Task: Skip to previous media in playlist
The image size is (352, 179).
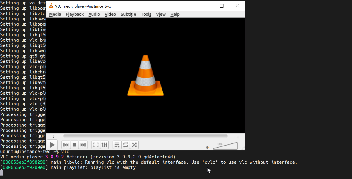Action: tap(66, 145)
